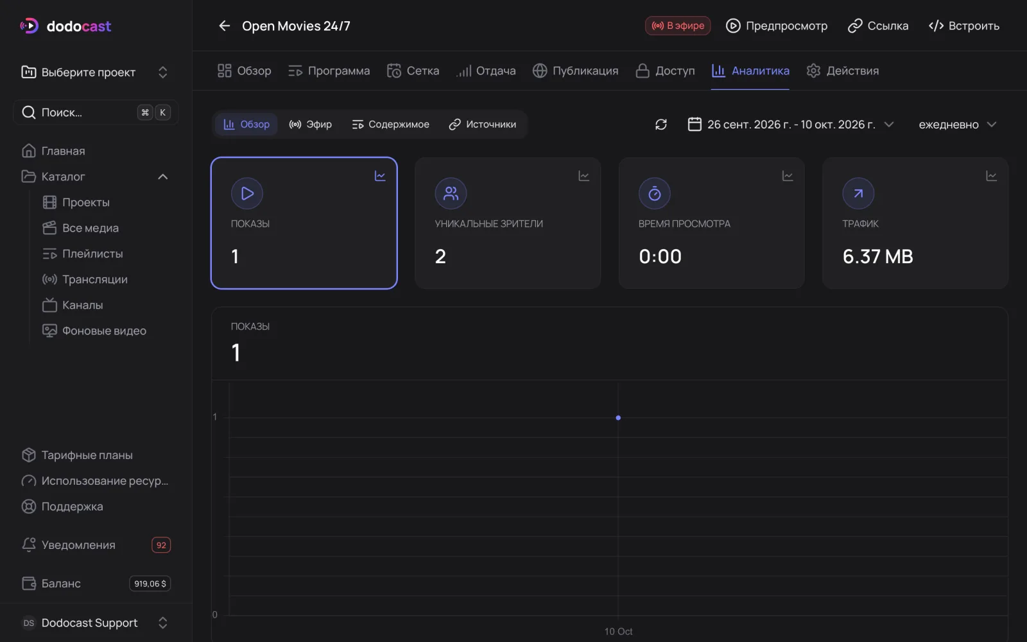Switch to the Сетка tab
Viewport: 1027px width, 642px height.
(x=413, y=71)
